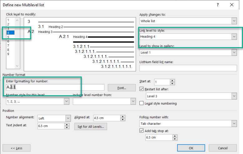Image resolution: width=243 pixels, height=154 pixels.
Task: Increase the Aligned at value
Action: point(123,117)
